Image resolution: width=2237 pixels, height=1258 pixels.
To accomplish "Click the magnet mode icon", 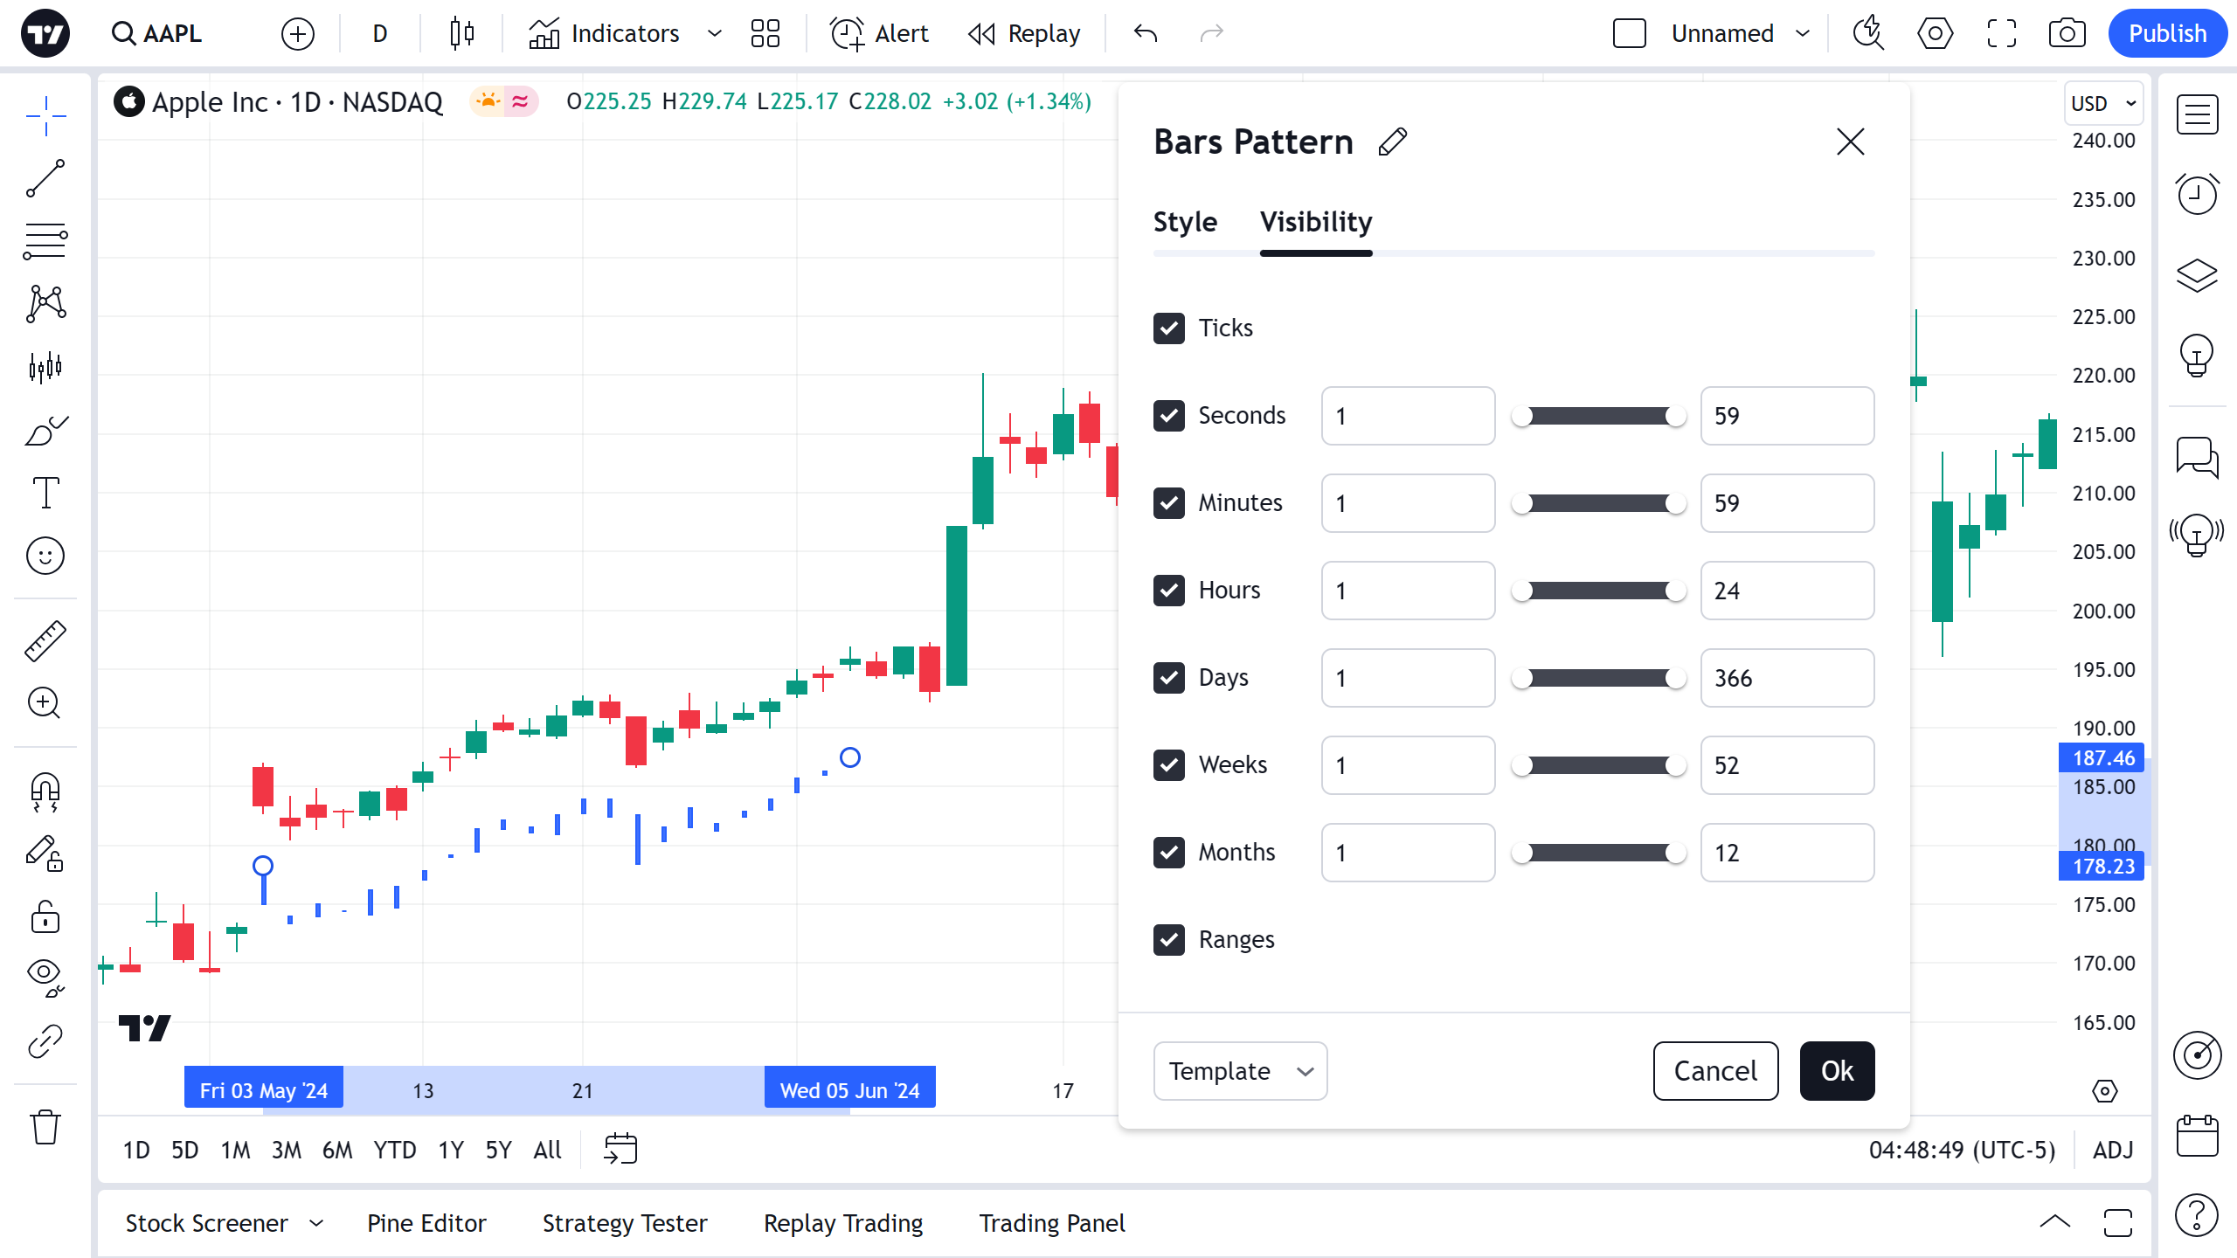I will click(x=45, y=791).
